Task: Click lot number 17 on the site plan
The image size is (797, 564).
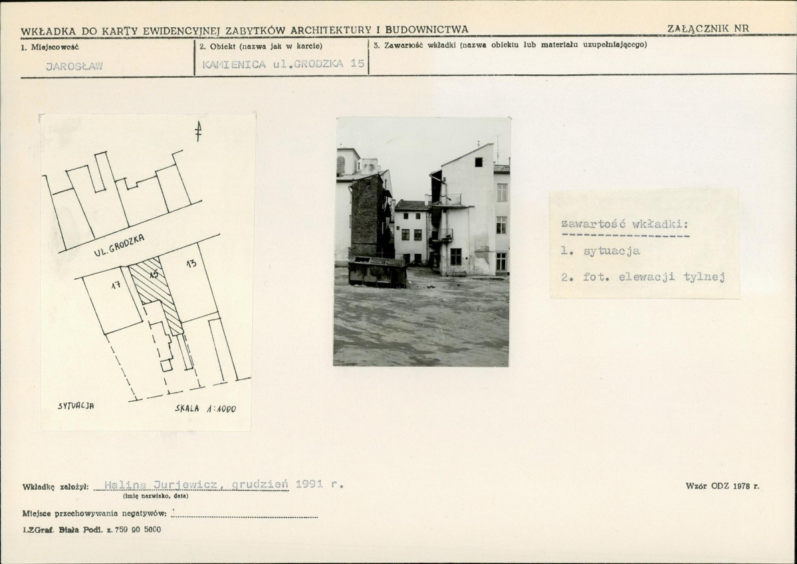Action: [x=116, y=285]
